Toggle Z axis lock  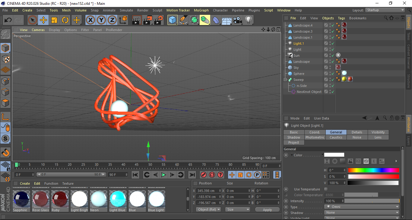pyautogui.click(x=112, y=20)
